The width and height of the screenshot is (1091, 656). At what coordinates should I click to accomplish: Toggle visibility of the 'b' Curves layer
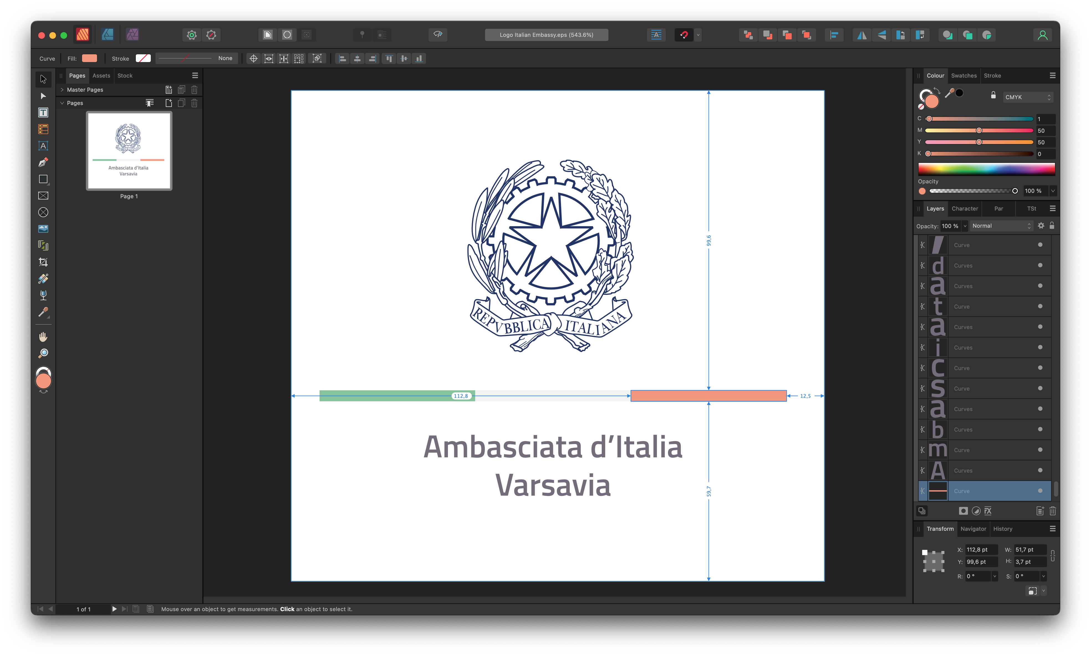pos(1040,429)
